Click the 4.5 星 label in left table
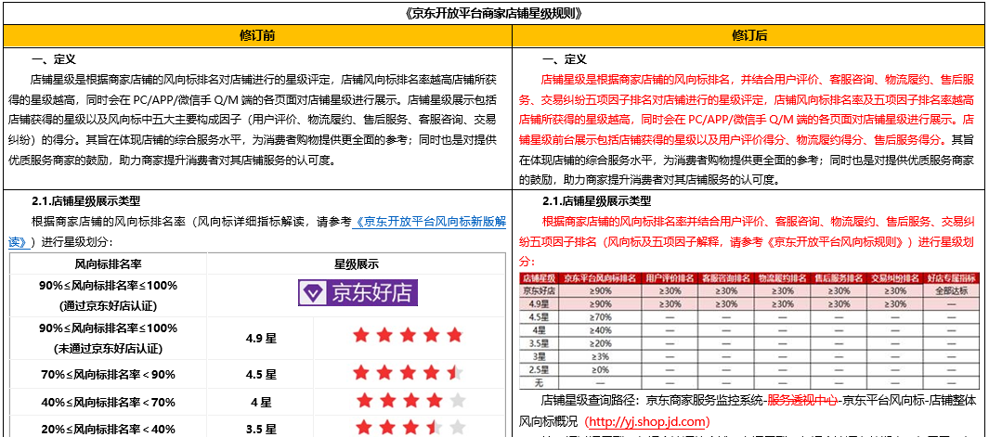The image size is (989, 437). click(261, 375)
